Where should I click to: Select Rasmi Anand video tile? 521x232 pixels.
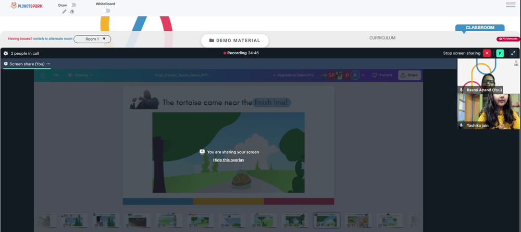tap(489, 76)
